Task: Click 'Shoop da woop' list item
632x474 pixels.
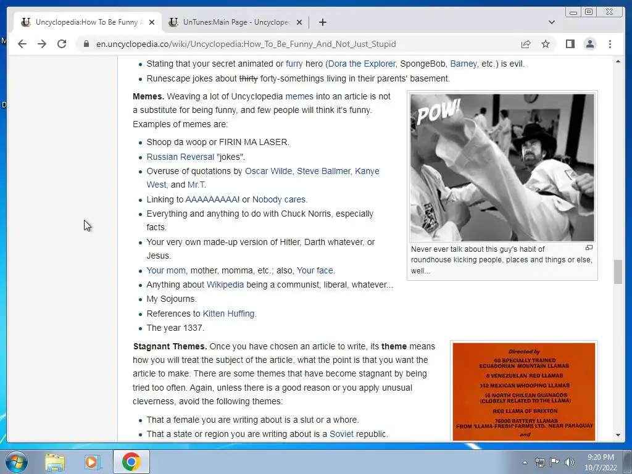Action: click(x=218, y=143)
